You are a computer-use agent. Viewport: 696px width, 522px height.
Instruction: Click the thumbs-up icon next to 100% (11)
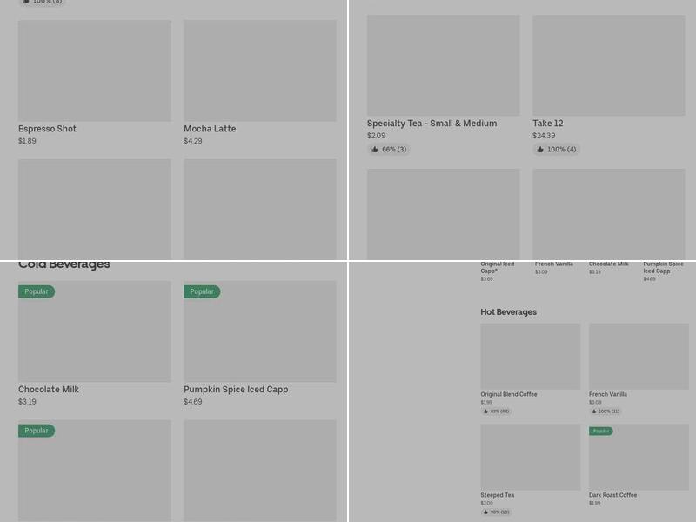pos(594,412)
